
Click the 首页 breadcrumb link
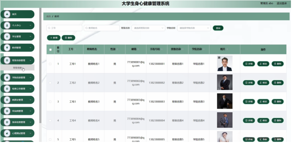pos(48,17)
